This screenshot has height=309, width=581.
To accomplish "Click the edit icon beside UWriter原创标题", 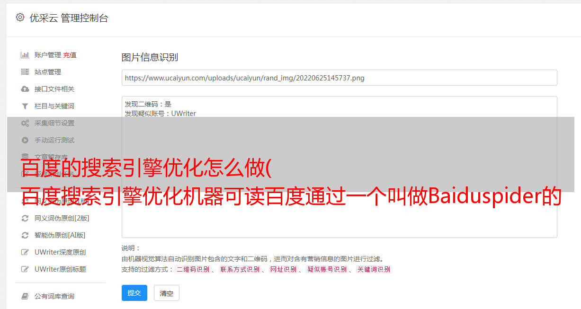I will click(25, 269).
